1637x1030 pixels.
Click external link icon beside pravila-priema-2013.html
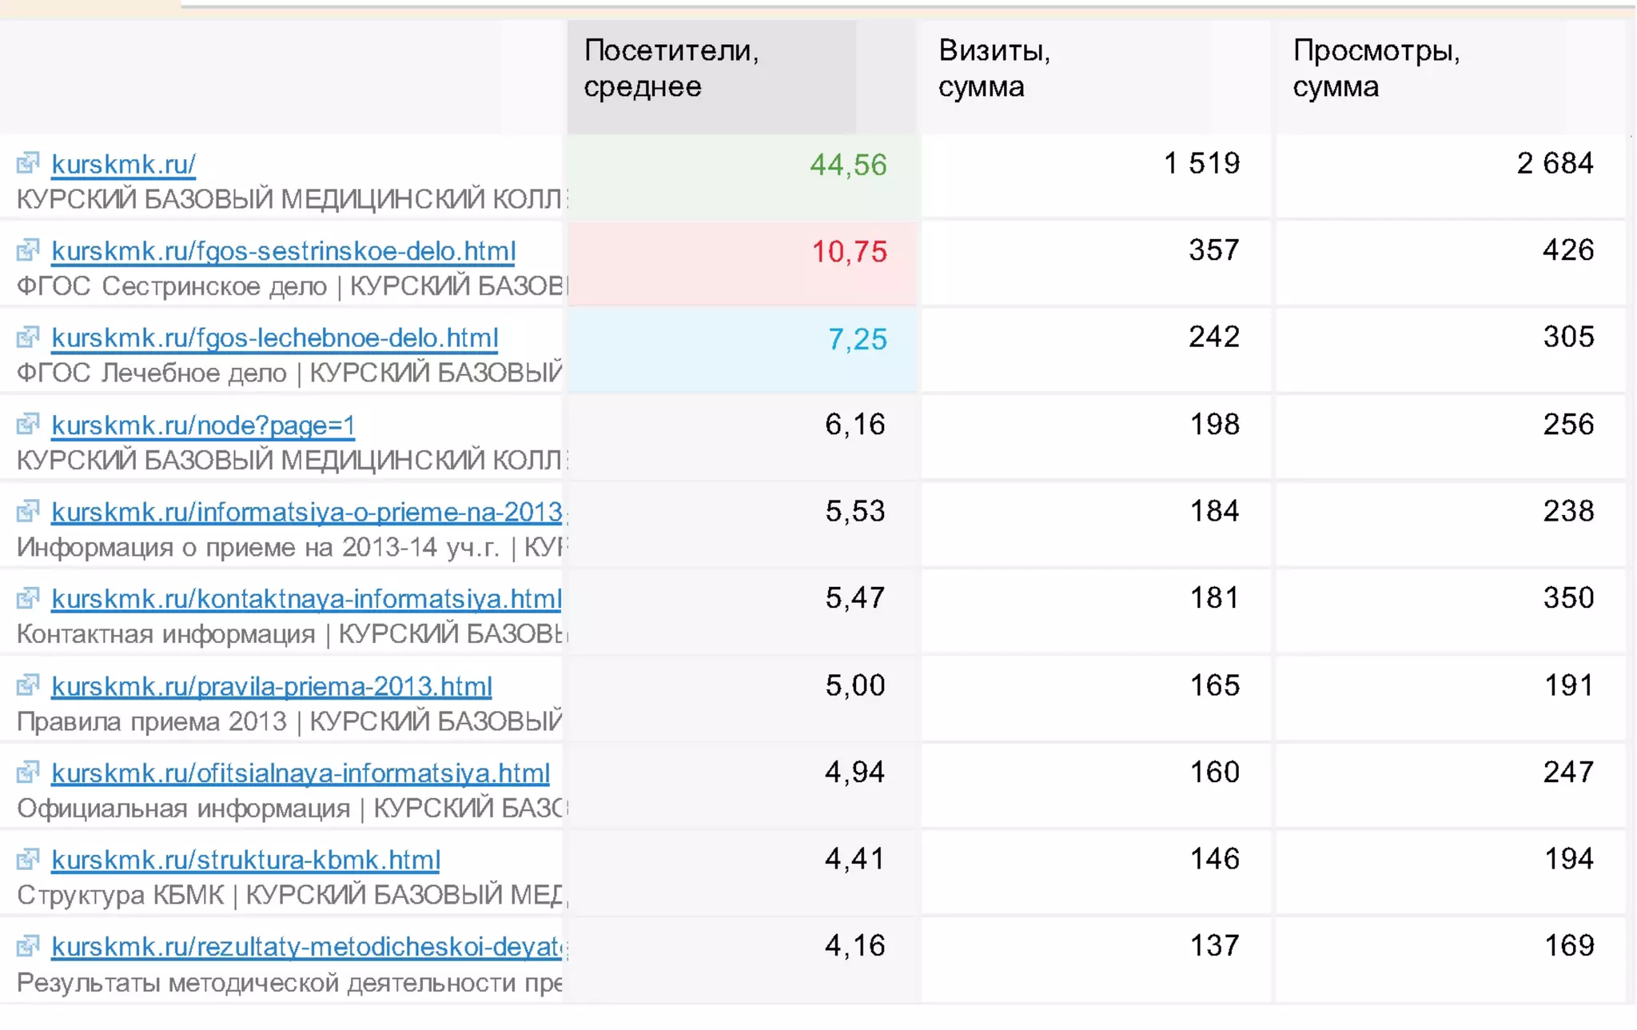pos(27,685)
